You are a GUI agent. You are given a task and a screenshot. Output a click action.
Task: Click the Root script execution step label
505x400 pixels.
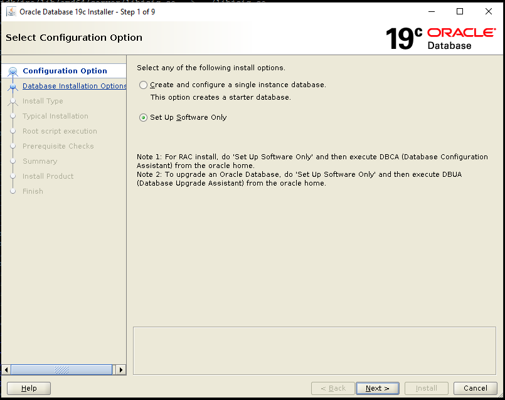tap(60, 131)
